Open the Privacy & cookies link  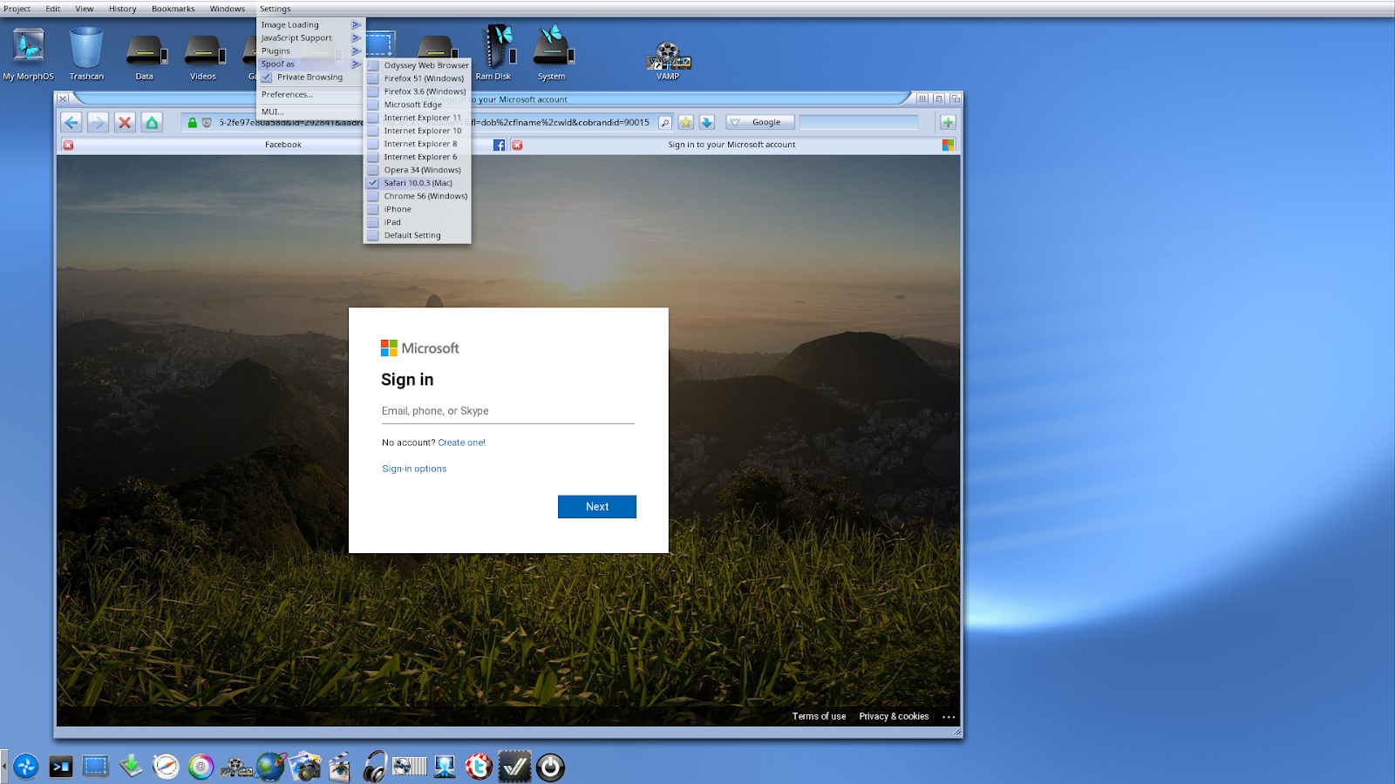(894, 716)
